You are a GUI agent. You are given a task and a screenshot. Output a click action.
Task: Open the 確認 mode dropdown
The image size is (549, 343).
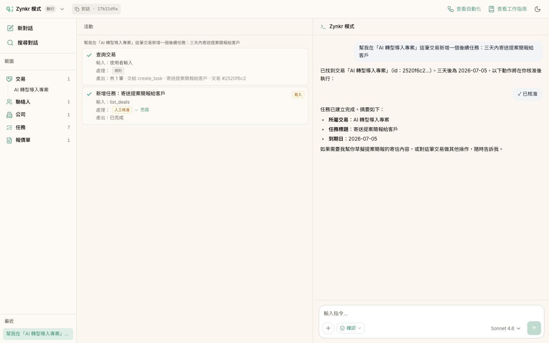pyautogui.click(x=351, y=328)
